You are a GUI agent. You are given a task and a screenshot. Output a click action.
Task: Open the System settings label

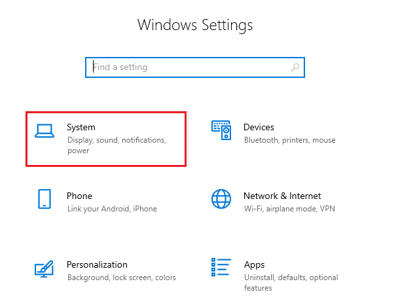(x=81, y=127)
